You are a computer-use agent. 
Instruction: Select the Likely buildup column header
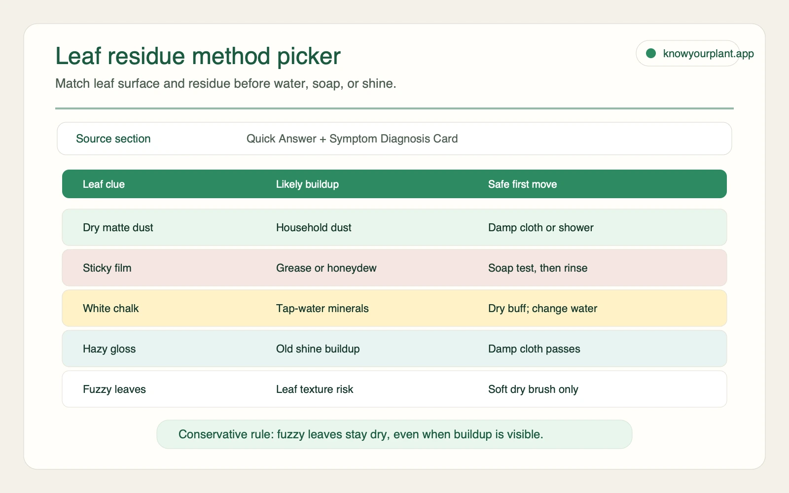click(x=307, y=184)
